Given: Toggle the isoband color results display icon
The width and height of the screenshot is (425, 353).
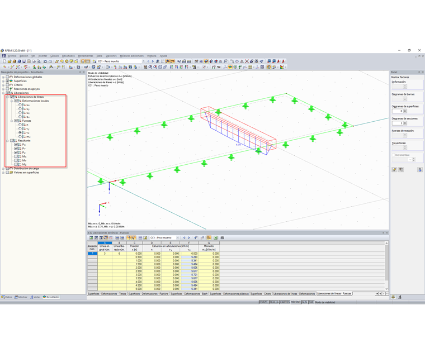Looking at the screenshot, I should [230, 67].
